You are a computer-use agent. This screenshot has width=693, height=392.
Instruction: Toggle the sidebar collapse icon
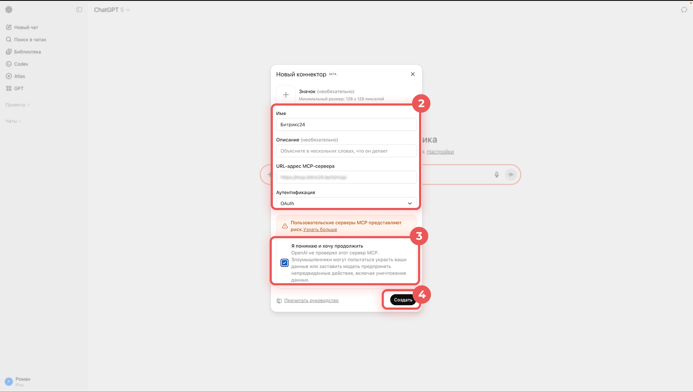(79, 10)
